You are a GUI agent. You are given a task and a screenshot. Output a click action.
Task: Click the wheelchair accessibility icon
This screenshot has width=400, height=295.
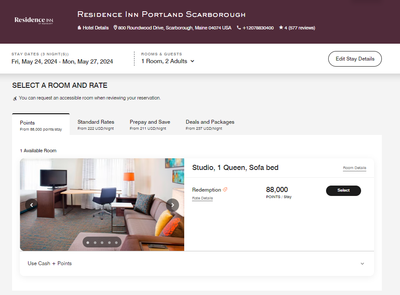tap(15, 98)
